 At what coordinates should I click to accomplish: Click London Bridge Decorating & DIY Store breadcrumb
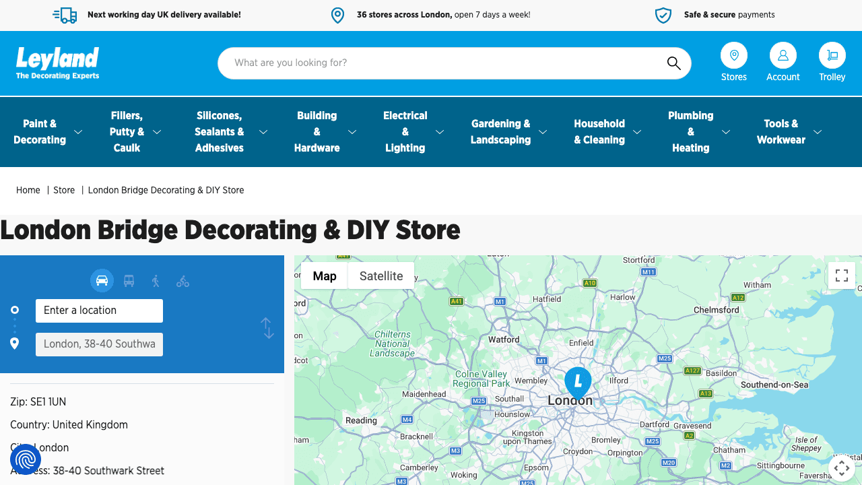[166, 190]
